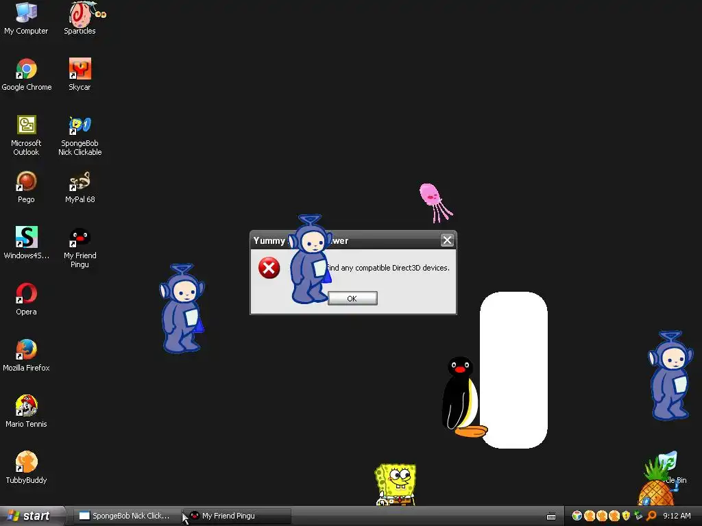
Task: Select the My Friend Pingu desktop shortcut
Action: click(x=80, y=247)
